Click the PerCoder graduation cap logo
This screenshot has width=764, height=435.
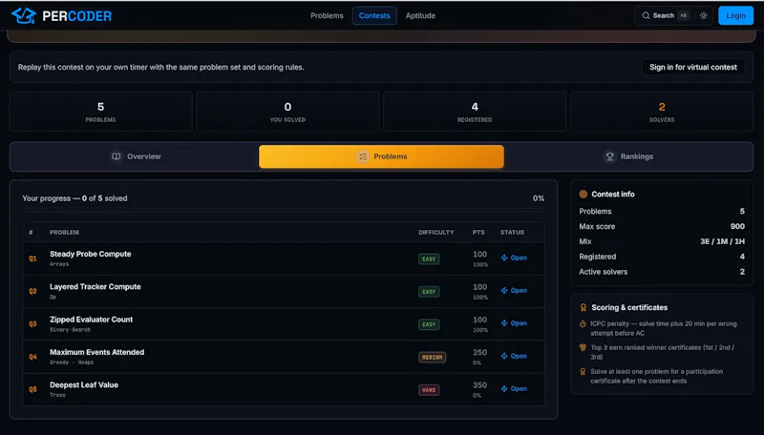(x=23, y=15)
